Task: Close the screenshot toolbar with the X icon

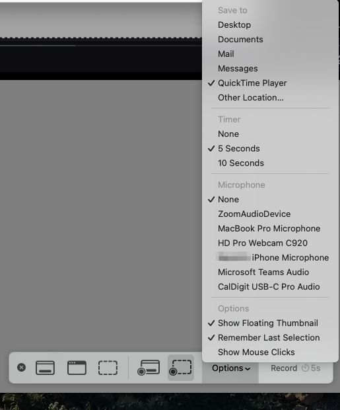Action: 21,368
